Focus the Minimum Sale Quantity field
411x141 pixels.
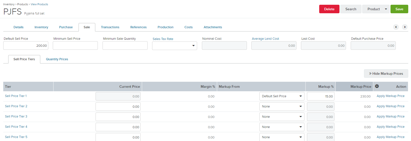(125, 45)
